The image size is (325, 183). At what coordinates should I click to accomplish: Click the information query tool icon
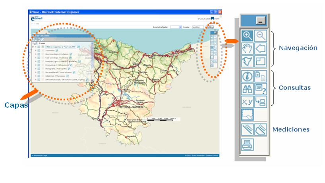click(248, 76)
